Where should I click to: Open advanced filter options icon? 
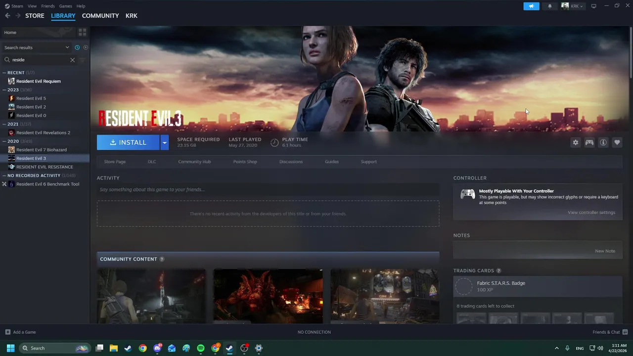[x=83, y=60]
